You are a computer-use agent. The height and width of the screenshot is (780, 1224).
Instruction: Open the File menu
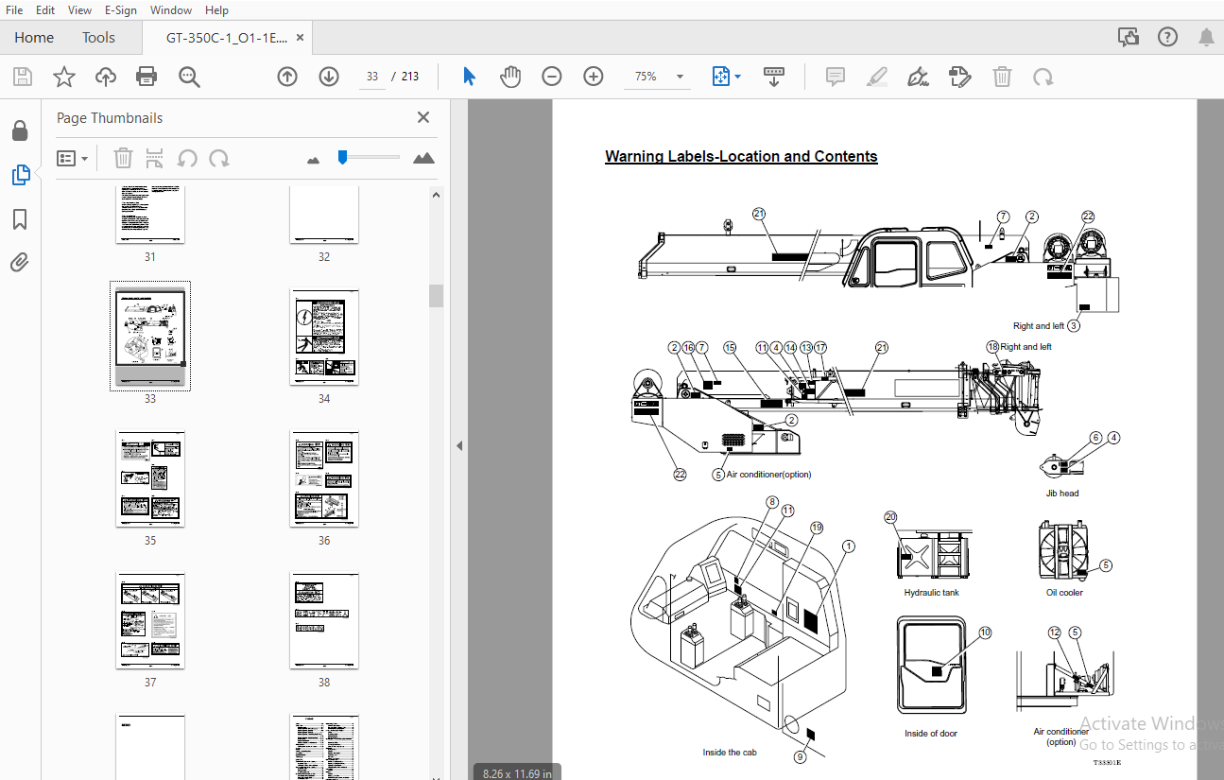point(14,10)
